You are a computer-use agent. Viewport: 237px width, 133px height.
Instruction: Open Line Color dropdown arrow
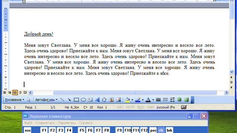click(x=143, y=100)
